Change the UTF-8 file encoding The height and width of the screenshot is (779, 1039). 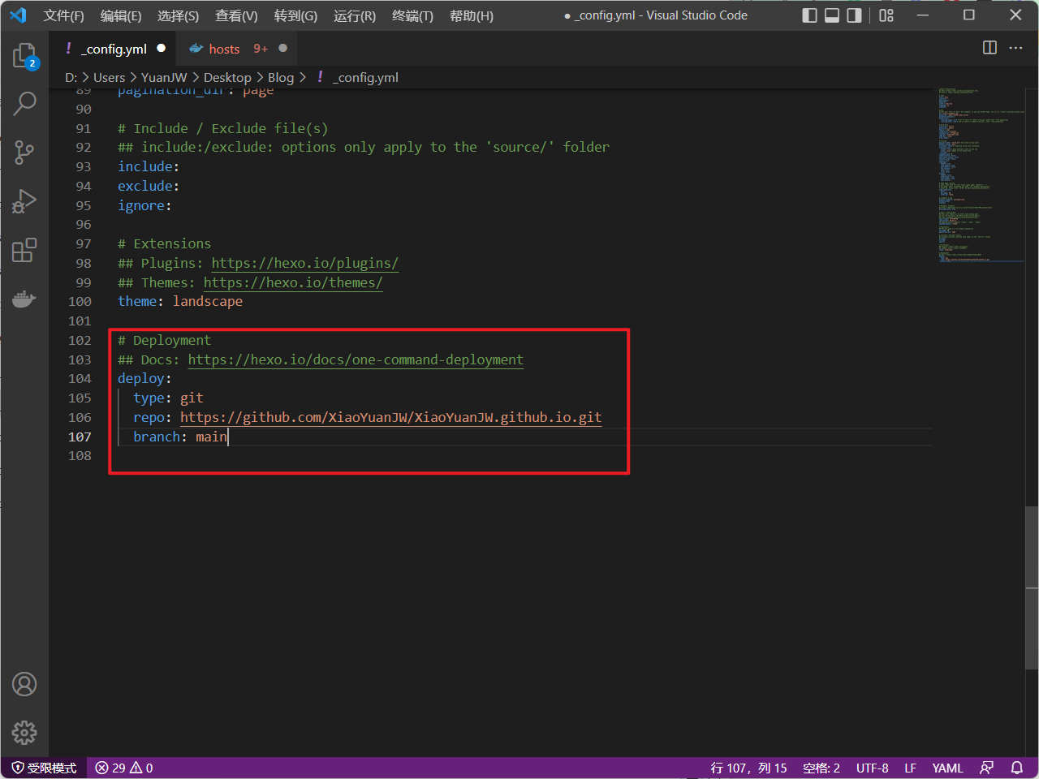(x=873, y=768)
